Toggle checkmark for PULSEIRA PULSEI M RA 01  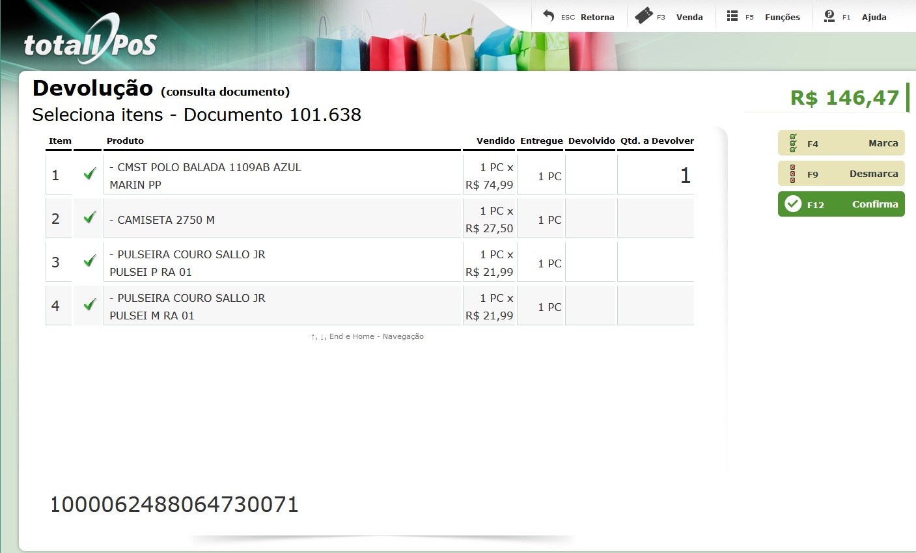click(x=90, y=304)
